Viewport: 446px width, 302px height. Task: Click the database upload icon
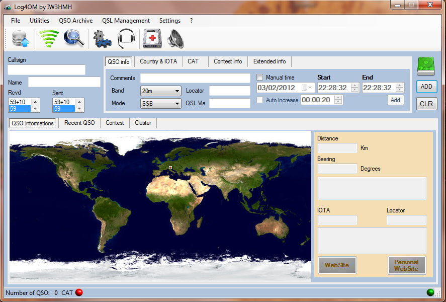19,38
